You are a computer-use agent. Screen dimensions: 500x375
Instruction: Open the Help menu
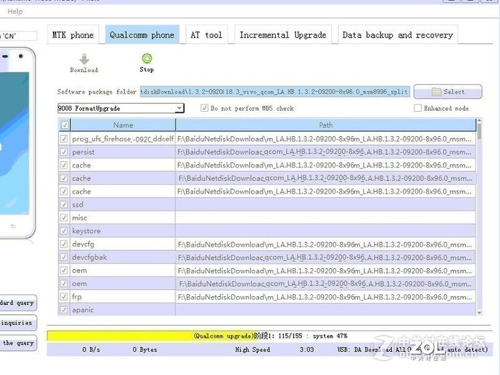[15, 11]
